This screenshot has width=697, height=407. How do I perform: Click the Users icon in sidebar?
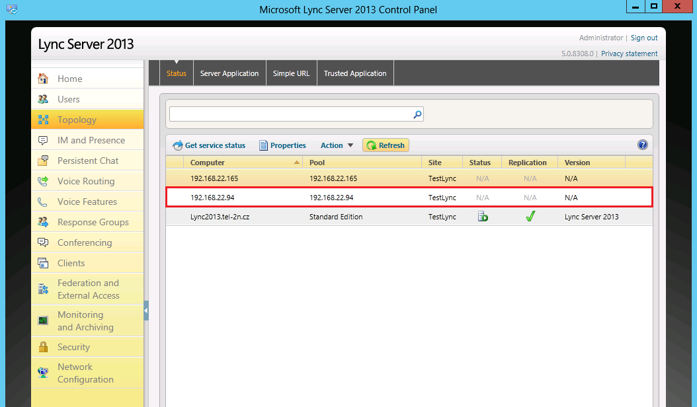pos(43,99)
